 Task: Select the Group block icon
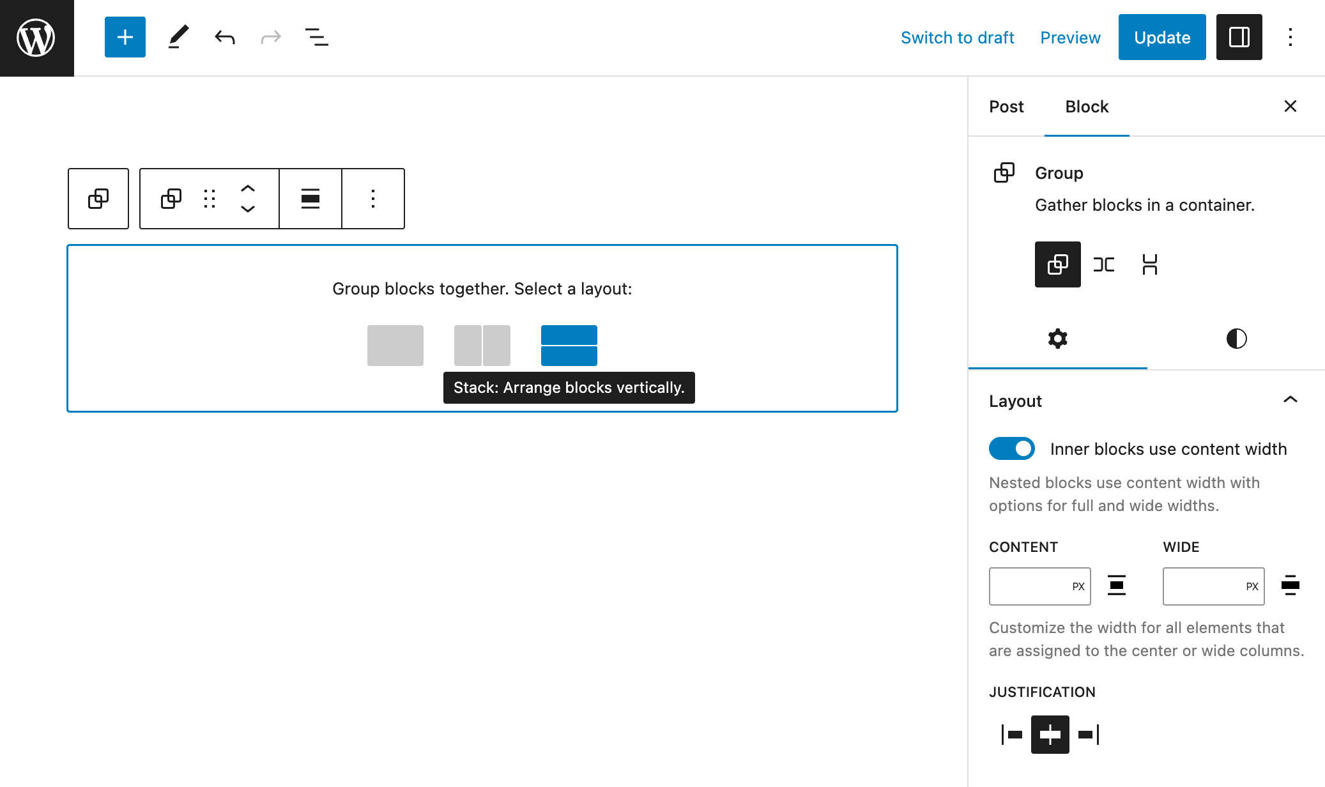coord(1004,172)
